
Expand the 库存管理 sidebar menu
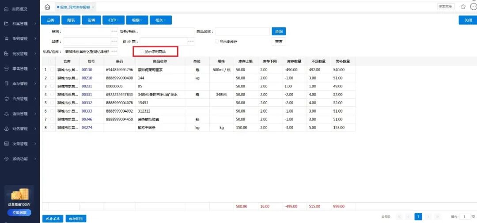click(x=20, y=83)
